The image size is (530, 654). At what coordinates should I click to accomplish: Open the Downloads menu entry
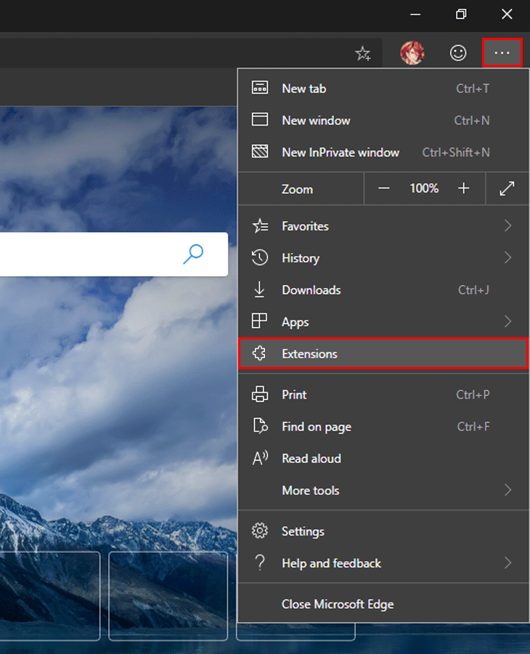point(383,290)
